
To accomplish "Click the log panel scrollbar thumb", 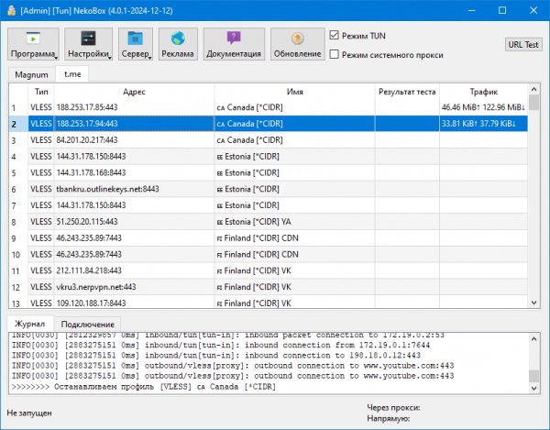I will [x=533, y=376].
